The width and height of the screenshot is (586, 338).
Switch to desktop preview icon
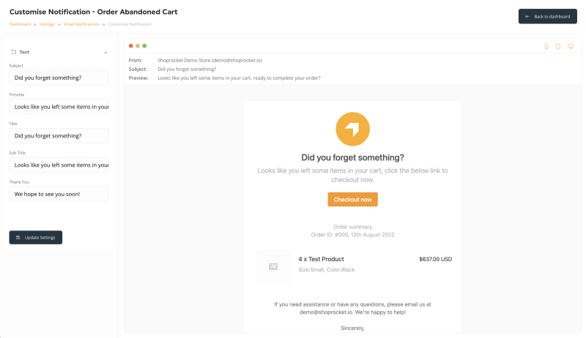[x=571, y=46]
